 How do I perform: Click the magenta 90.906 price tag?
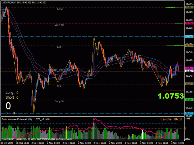[189, 23]
